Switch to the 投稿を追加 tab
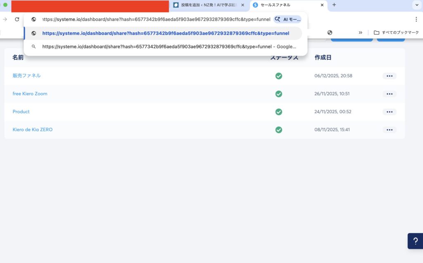Image resolution: width=423 pixels, height=263 pixels. point(207,5)
